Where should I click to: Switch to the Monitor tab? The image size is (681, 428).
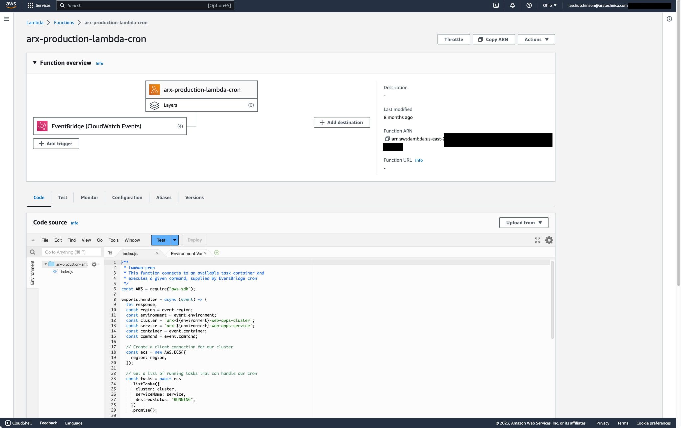pyautogui.click(x=89, y=197)
